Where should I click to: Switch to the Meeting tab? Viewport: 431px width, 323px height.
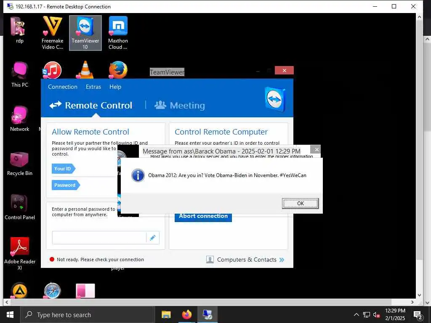pos(180,106)
